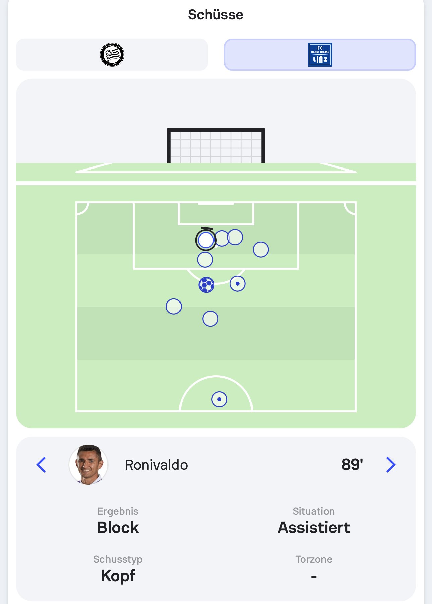The image size is (432, 604).
Task: Click the lowest plain shot marker outside the box
Action: (210, 319)
